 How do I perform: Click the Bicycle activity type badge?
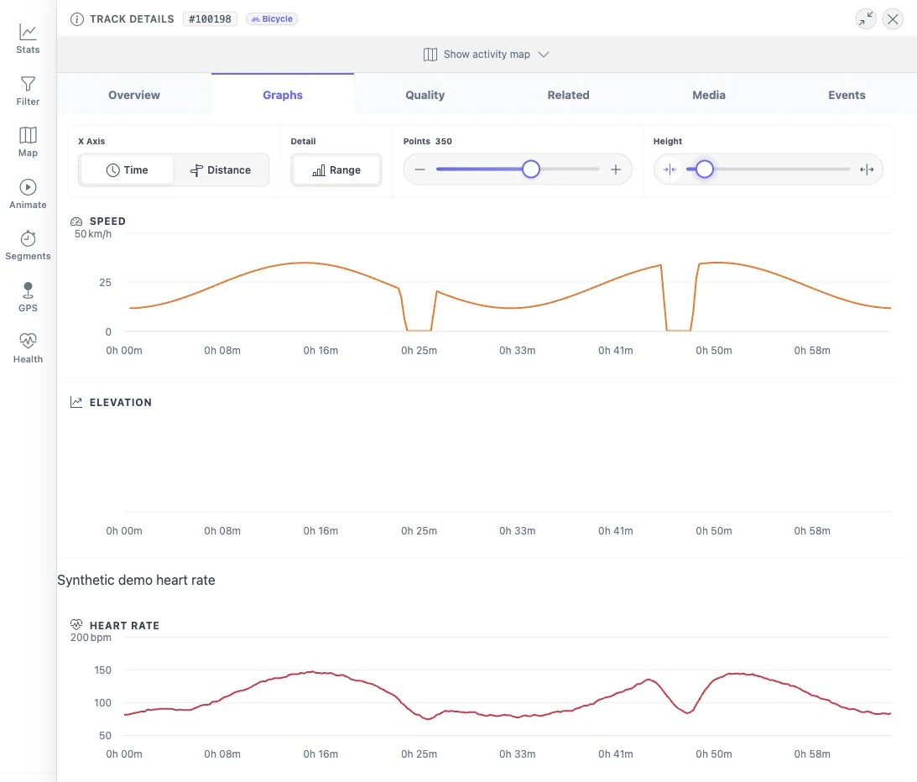point(272,19)
